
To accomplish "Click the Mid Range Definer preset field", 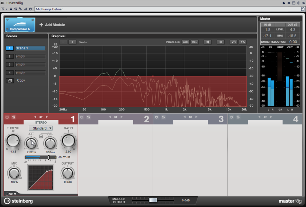I will pos(168,9).
